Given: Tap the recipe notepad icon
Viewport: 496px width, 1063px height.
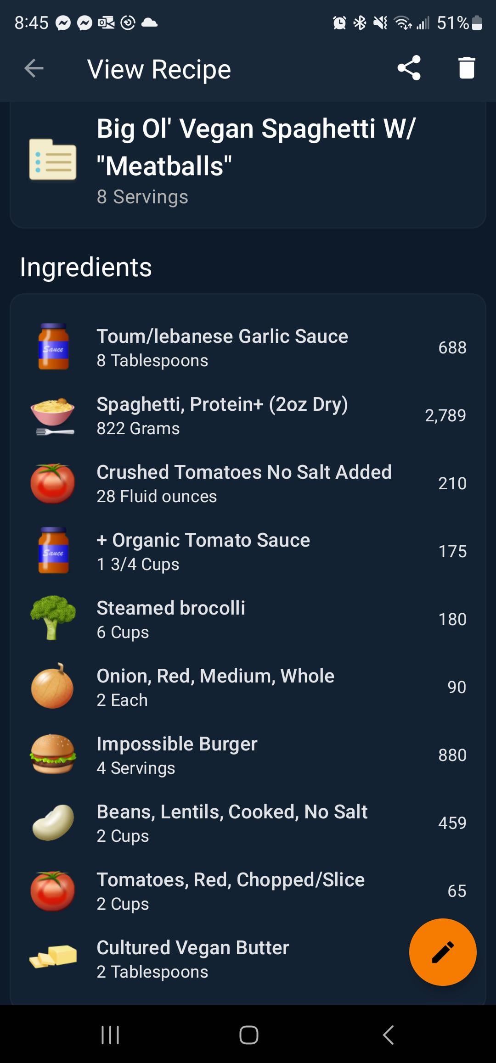Looking at the screenshot, I should pyautogui.click(x=53, y=159).
